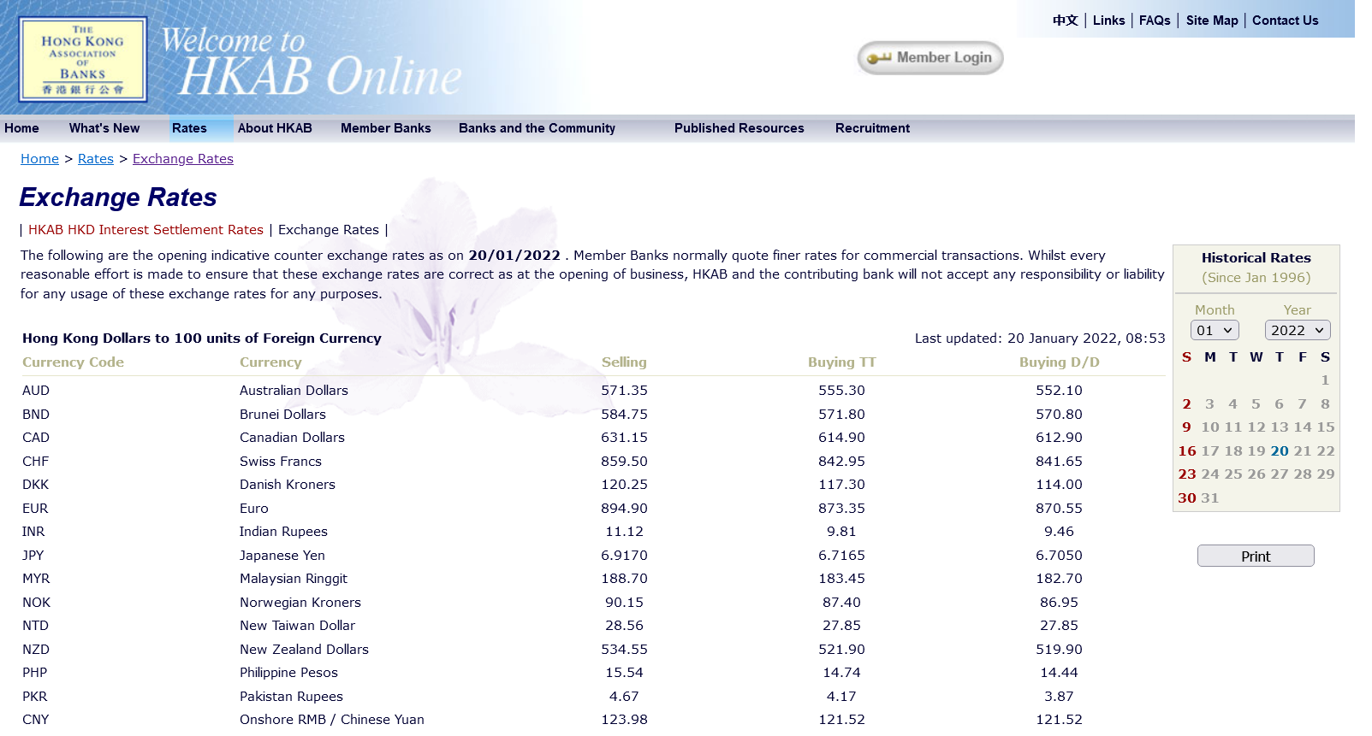Open the Rates menu item
Image resolution: width=1372 pixels, height=736 pixels.
[189, 128]
